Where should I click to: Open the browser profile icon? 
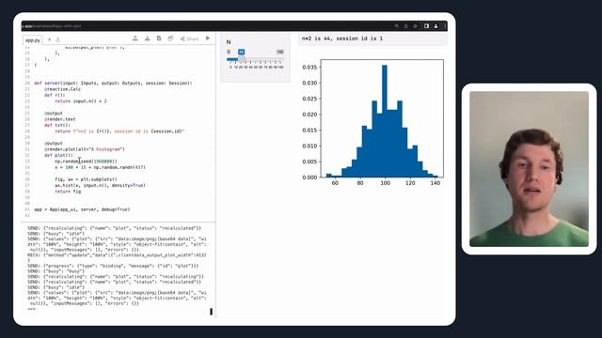[x=436, y=26]
